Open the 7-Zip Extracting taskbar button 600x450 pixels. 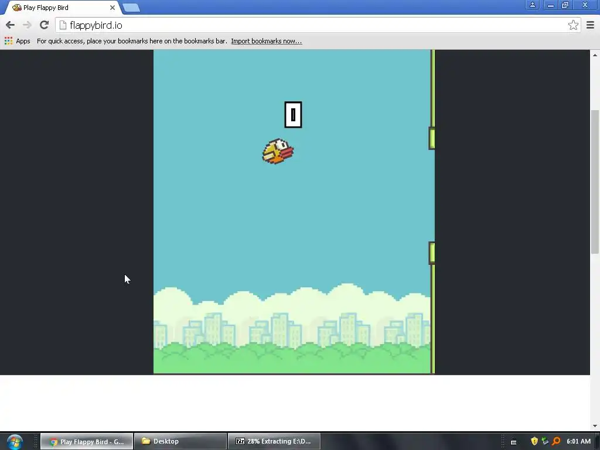pyautogui.click(x=274, y=441)
